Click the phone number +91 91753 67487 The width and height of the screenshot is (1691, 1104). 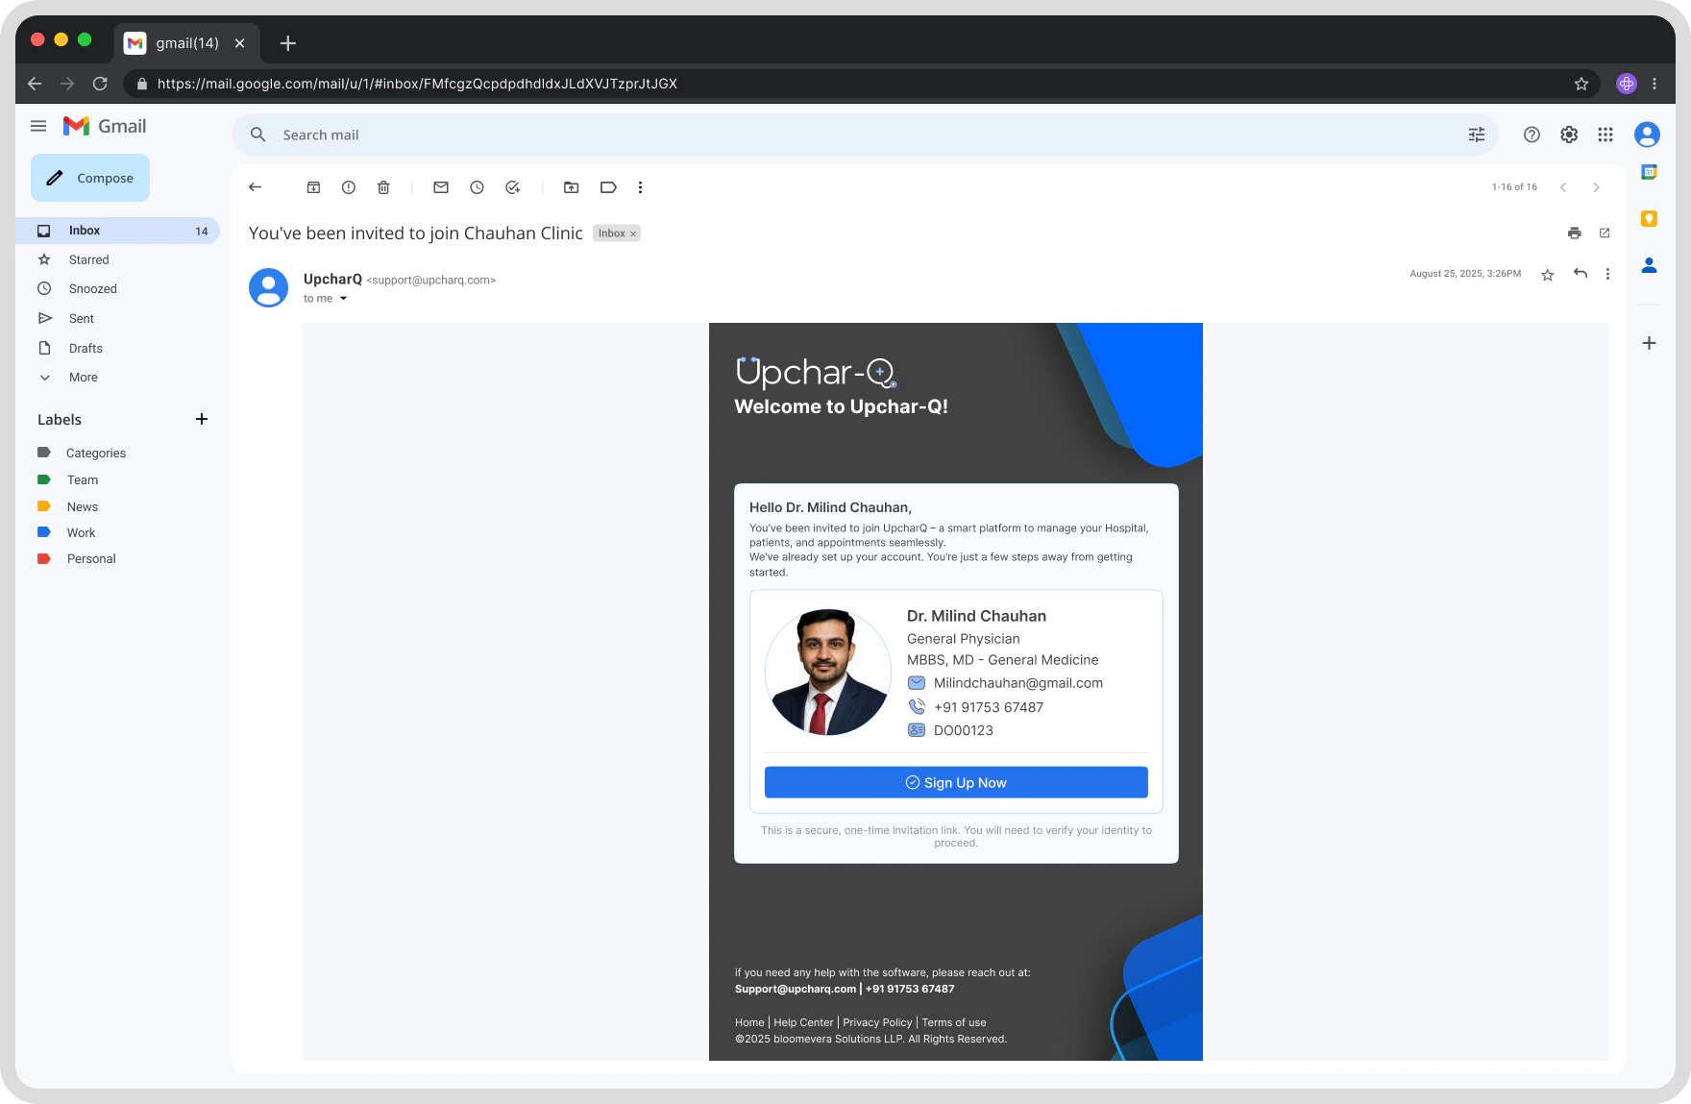click(989, 707)
